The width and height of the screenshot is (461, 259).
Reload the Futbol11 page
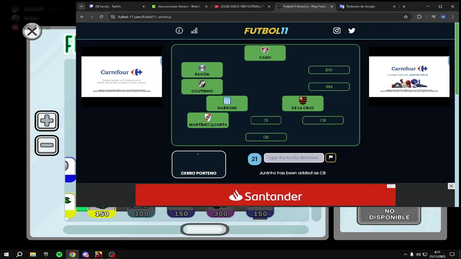pos(101,17)
